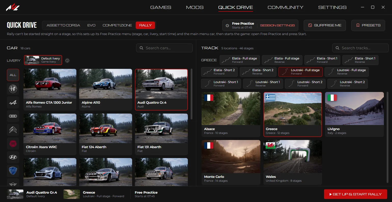Open the SETTINGS tab
Screen dimensions: 392x202
point(332,7)
